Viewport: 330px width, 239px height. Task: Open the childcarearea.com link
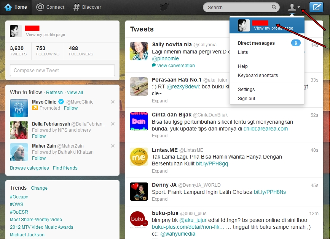[x=266, y=129]
